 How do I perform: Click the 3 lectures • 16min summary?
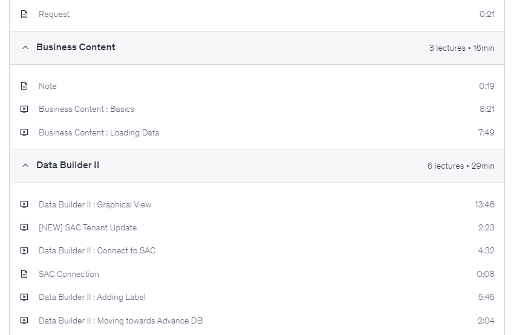click(461, 48)
